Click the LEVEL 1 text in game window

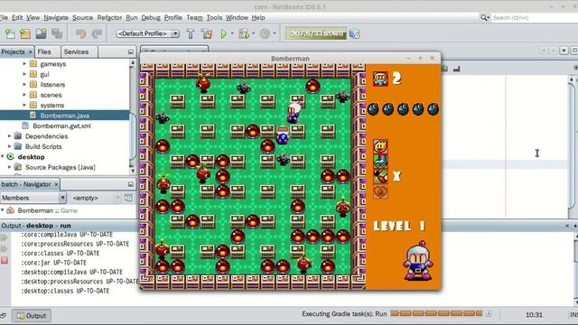click(x=399, y=226)
